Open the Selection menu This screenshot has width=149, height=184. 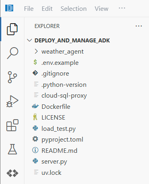[74, 9]
